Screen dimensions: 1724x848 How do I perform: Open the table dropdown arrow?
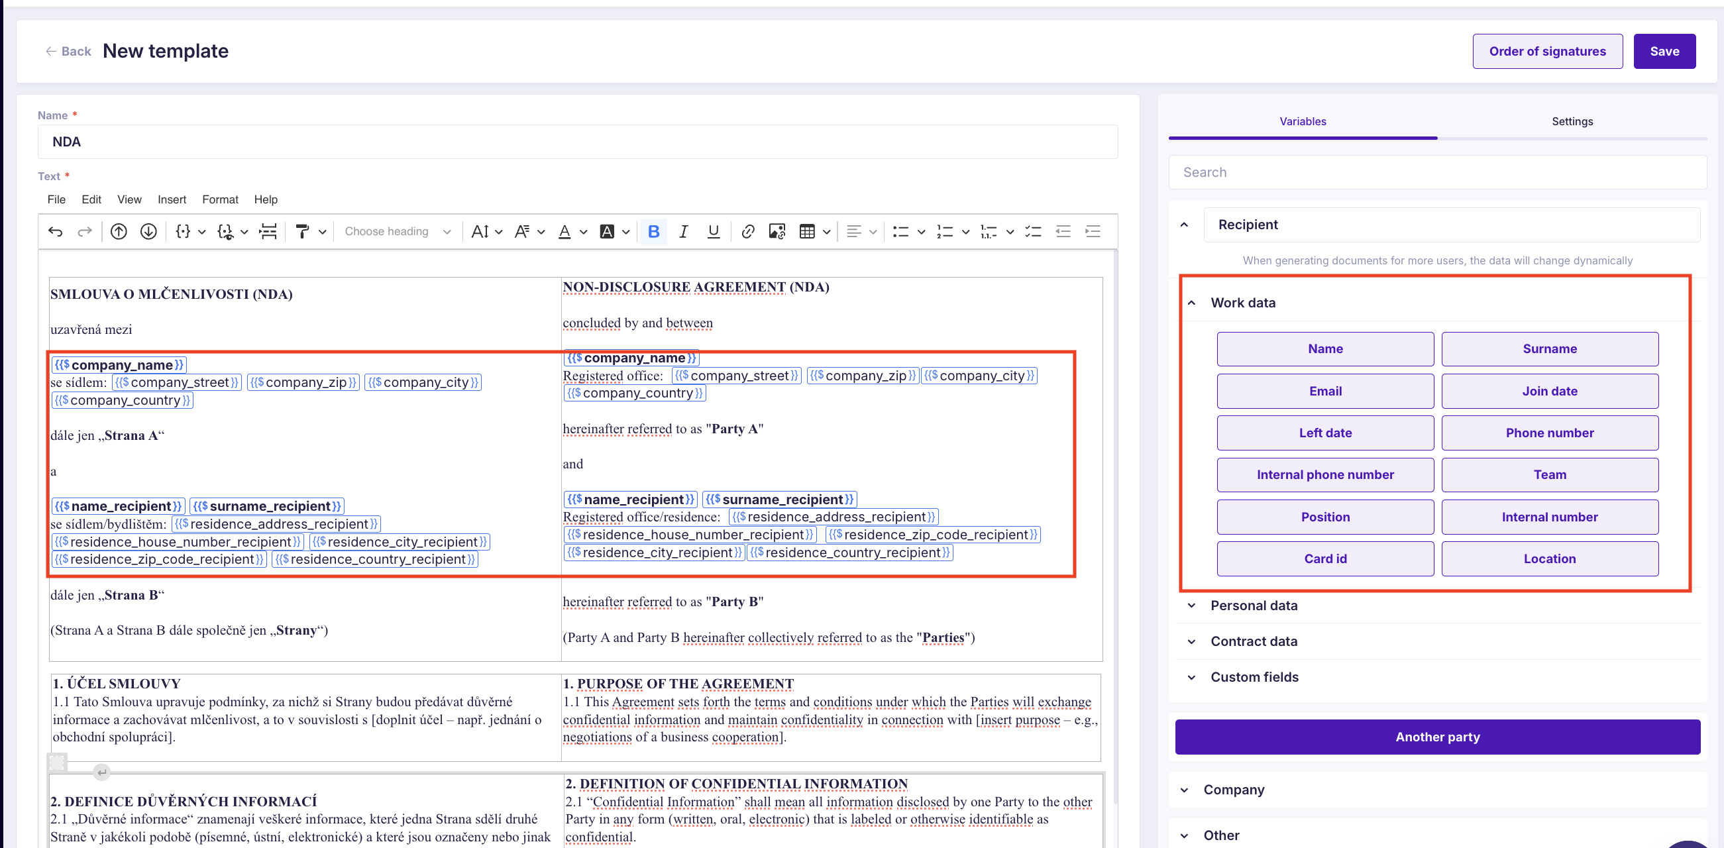coord(826,233)
